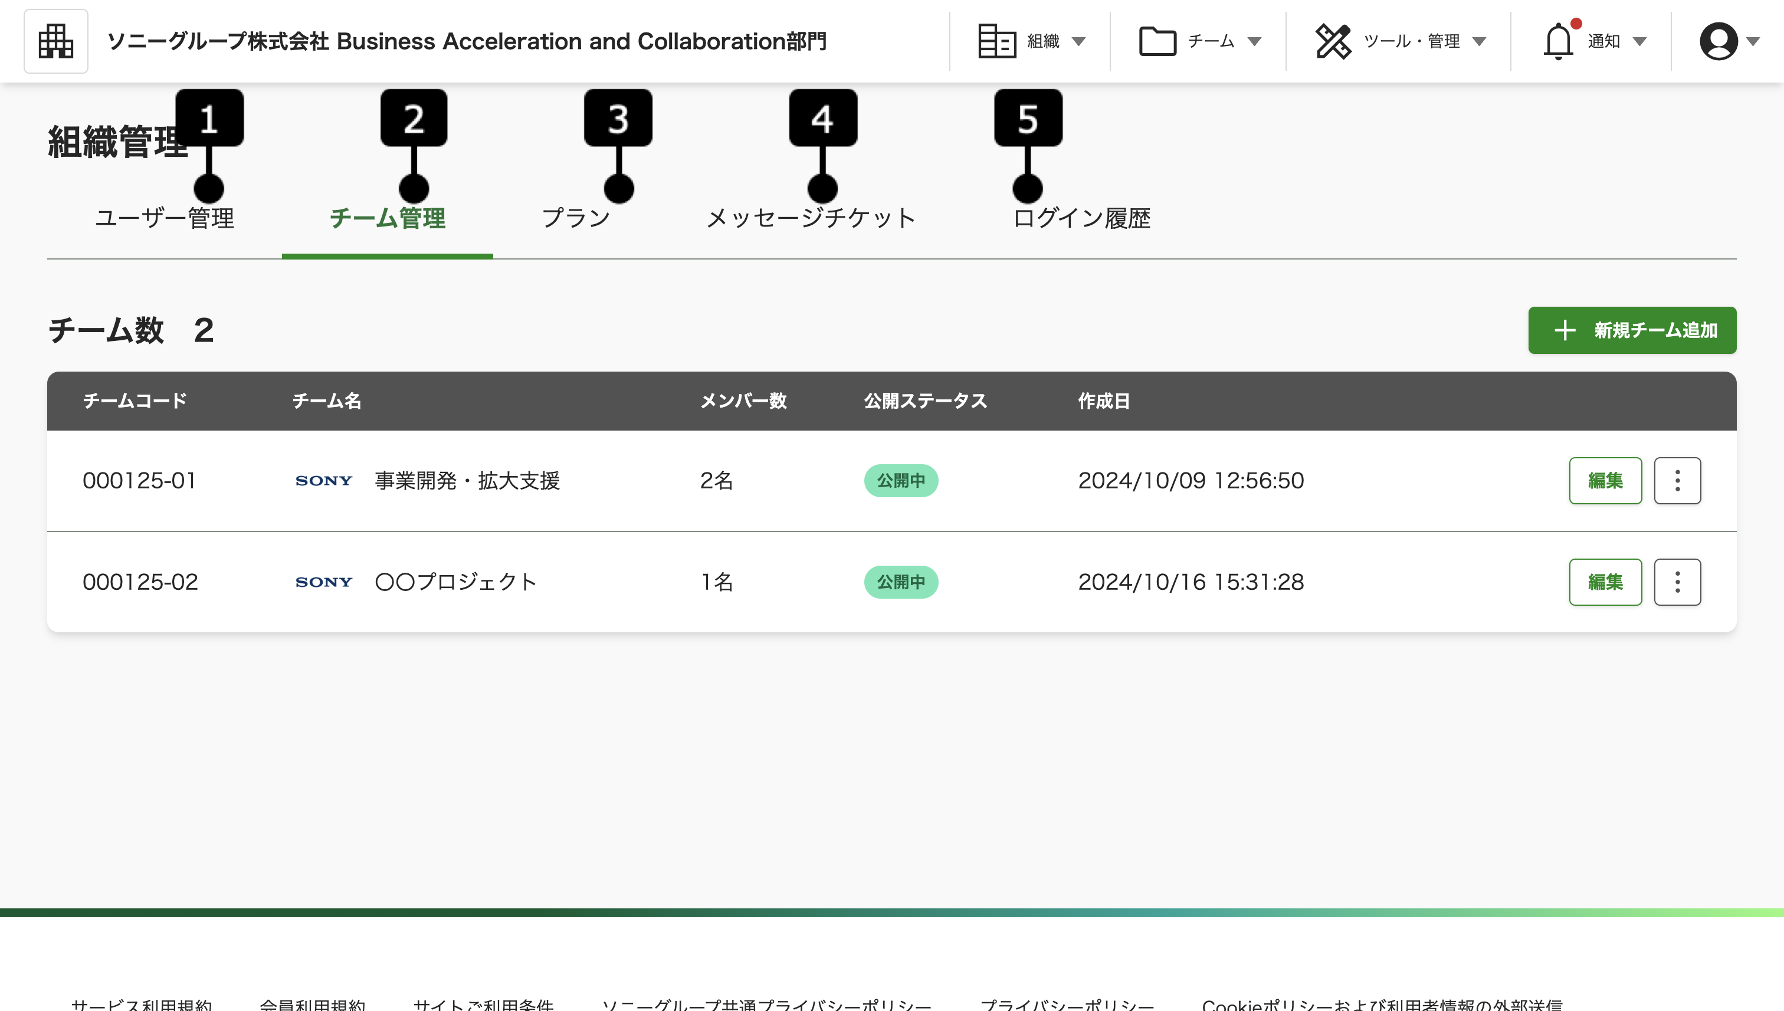Open the メッセージチケット tab

(x=811, y=218)
